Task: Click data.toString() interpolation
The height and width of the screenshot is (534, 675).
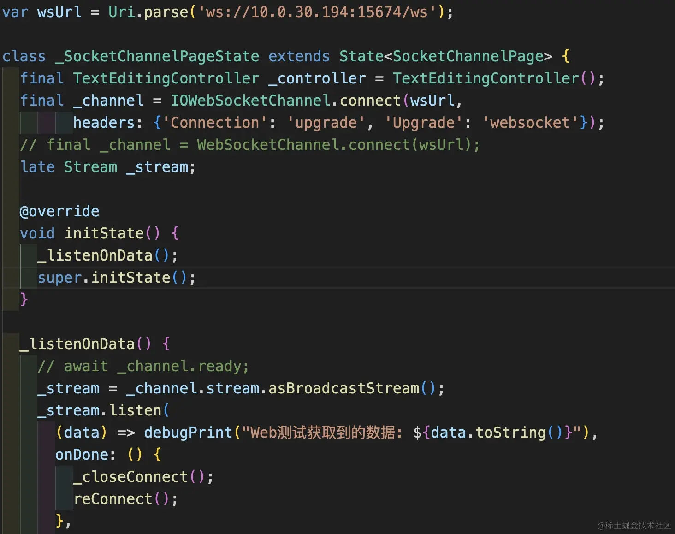Action: [497, 433]
